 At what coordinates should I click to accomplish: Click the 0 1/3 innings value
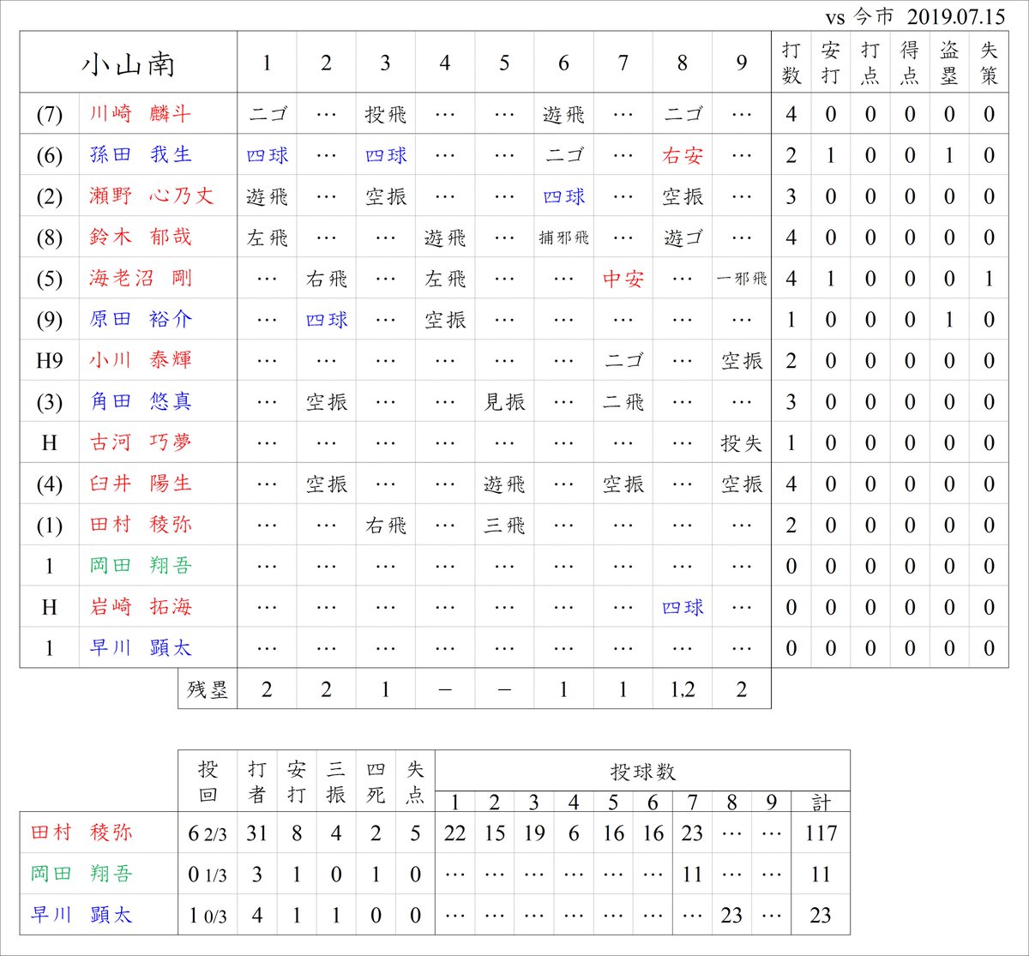click(208, 875)
